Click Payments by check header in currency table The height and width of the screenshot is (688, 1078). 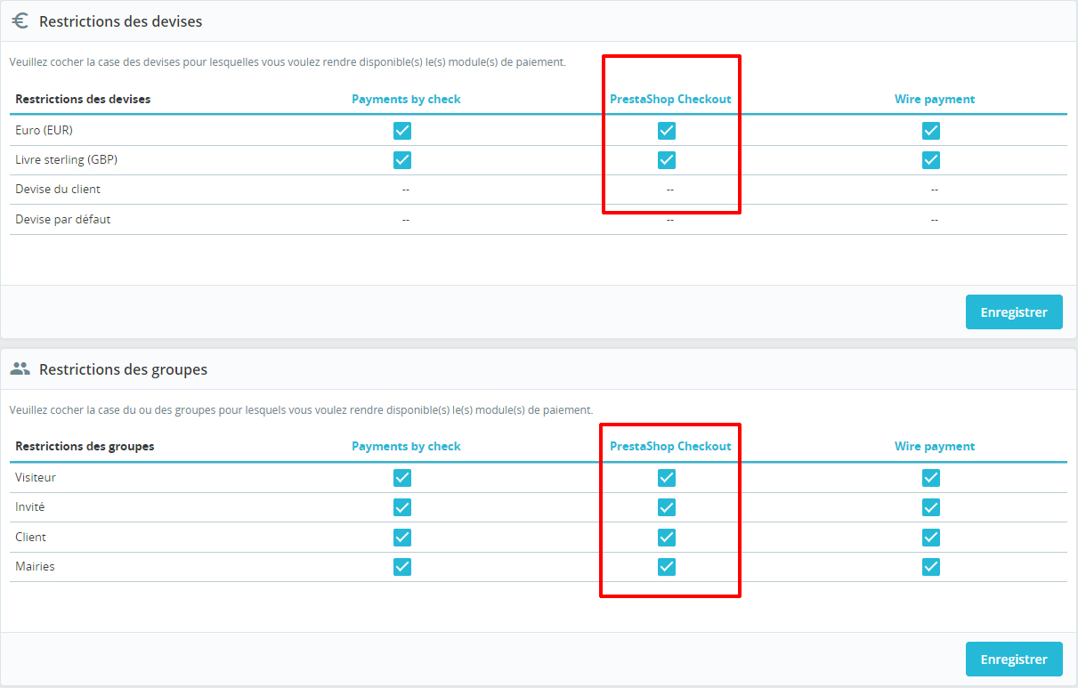pos(406,100)
